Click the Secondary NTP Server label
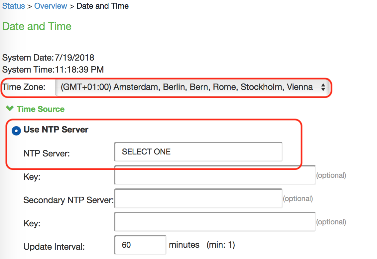The height and width of the screenshot is (259, 377). click(x=68, y=200)
